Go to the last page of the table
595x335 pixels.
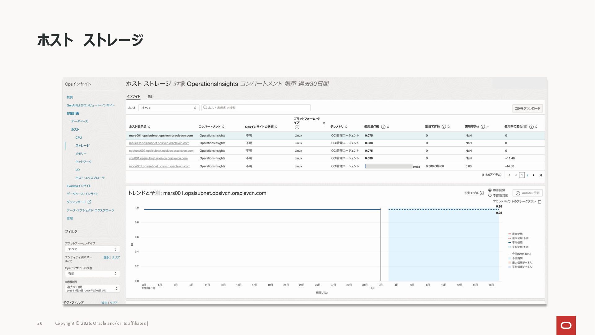(x=540, y=175)
